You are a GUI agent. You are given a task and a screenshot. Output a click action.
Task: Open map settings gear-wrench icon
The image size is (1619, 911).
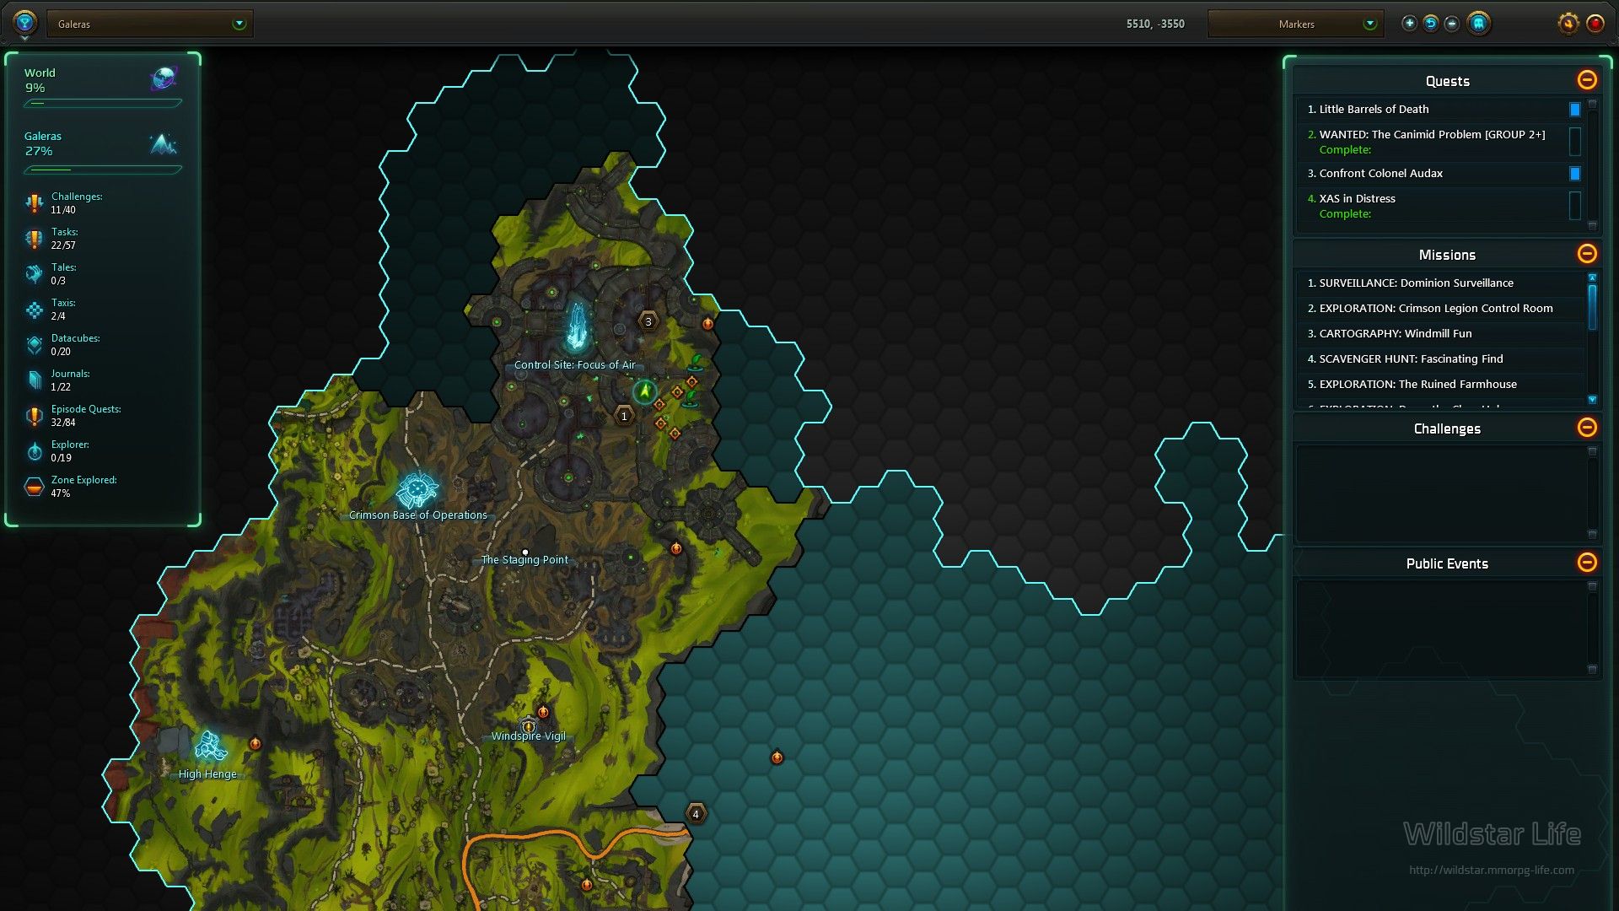point(1568,24)
